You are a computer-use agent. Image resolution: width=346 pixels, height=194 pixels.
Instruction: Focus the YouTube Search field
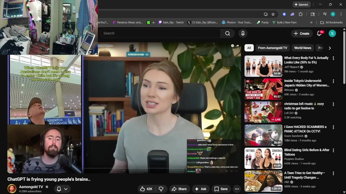point(160,33)
